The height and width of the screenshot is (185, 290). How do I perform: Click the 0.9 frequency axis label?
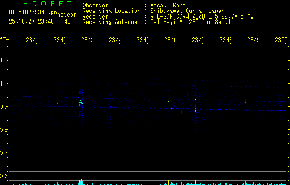coord(4,107)
